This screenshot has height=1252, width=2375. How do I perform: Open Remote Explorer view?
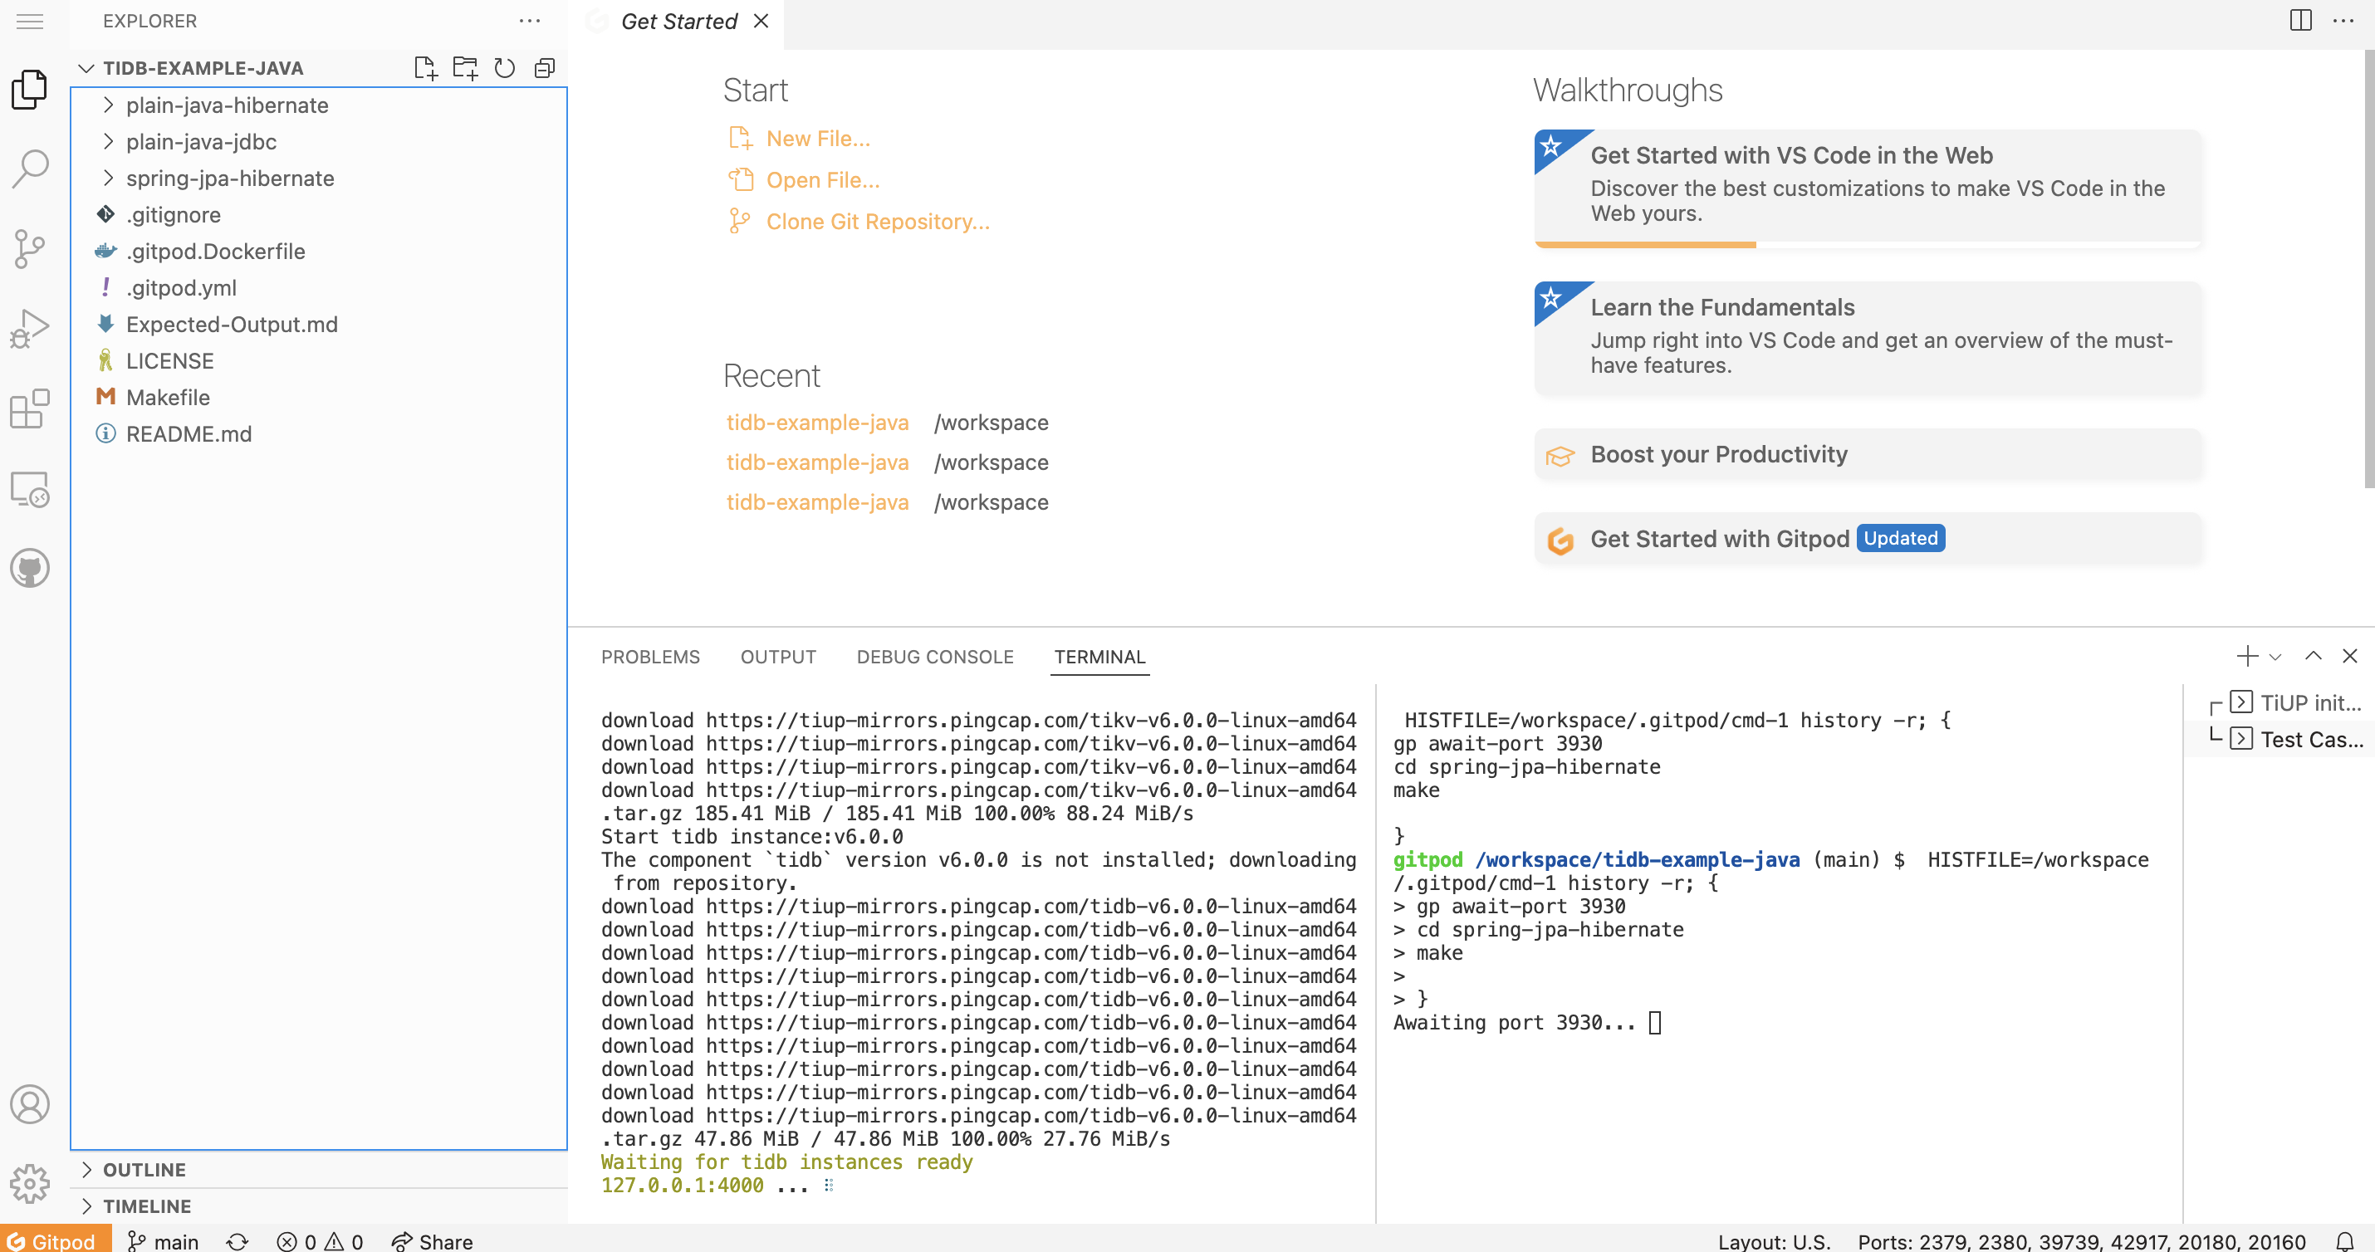[x=30, y=490]
